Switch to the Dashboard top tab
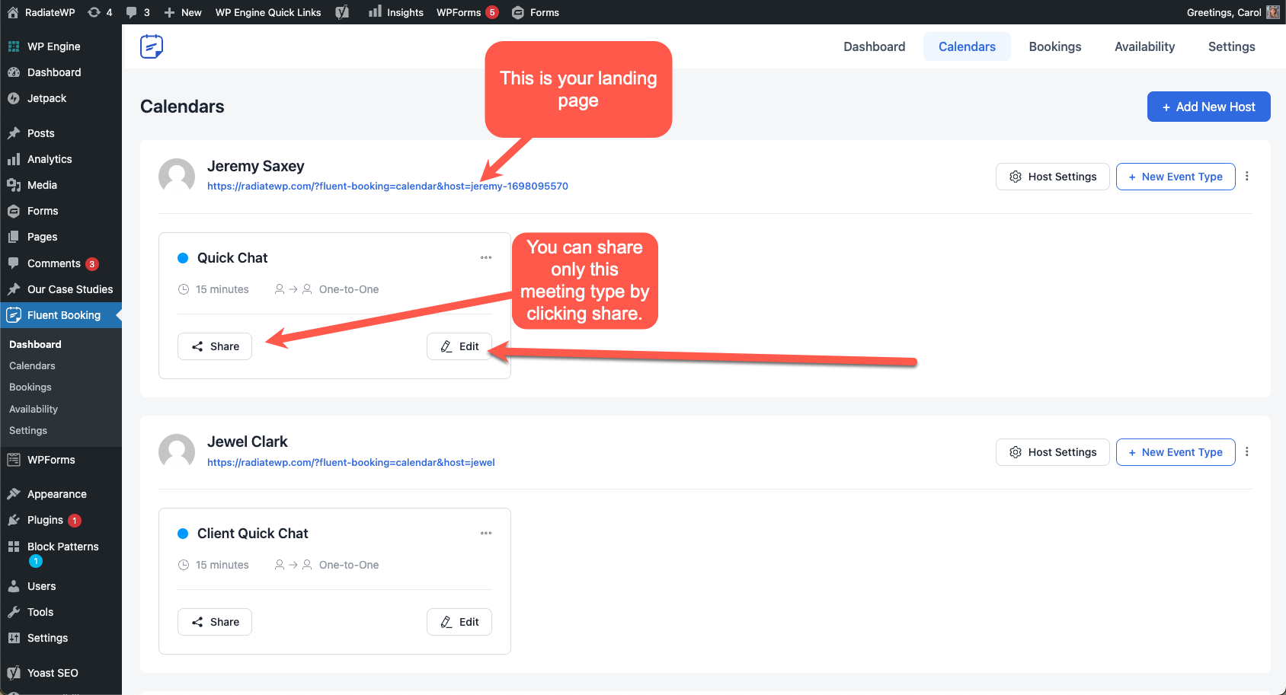This screenshot has height=695, width=1286. click(x=875, y=46)
